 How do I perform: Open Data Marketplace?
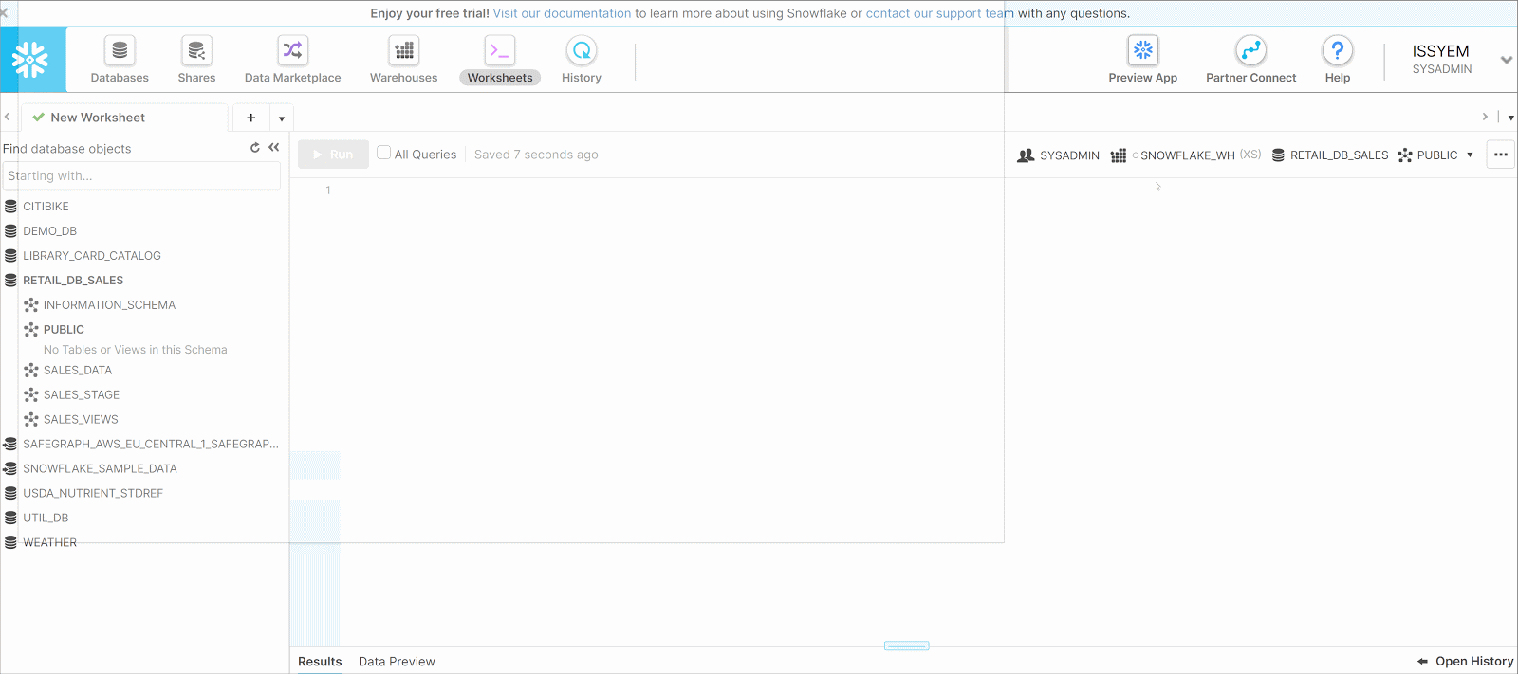pos(292,60)
